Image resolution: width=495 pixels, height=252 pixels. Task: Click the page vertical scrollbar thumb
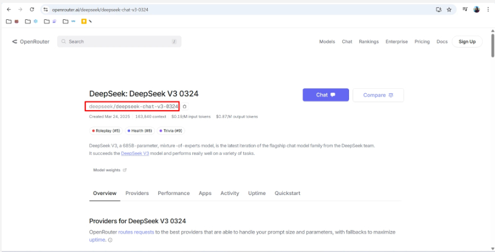(x=493, y=45)
